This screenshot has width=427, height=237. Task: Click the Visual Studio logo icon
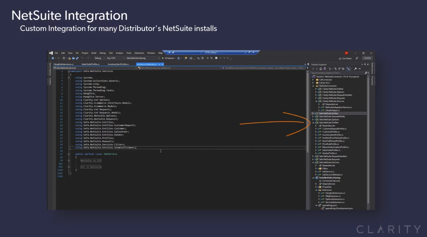pyautogui.click(x=51, y=53)
